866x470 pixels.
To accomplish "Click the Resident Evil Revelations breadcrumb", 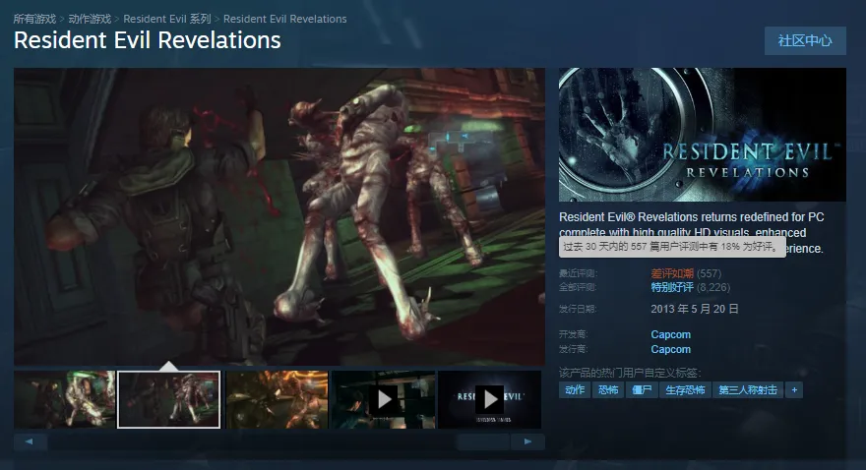I will tap(285, 19).
